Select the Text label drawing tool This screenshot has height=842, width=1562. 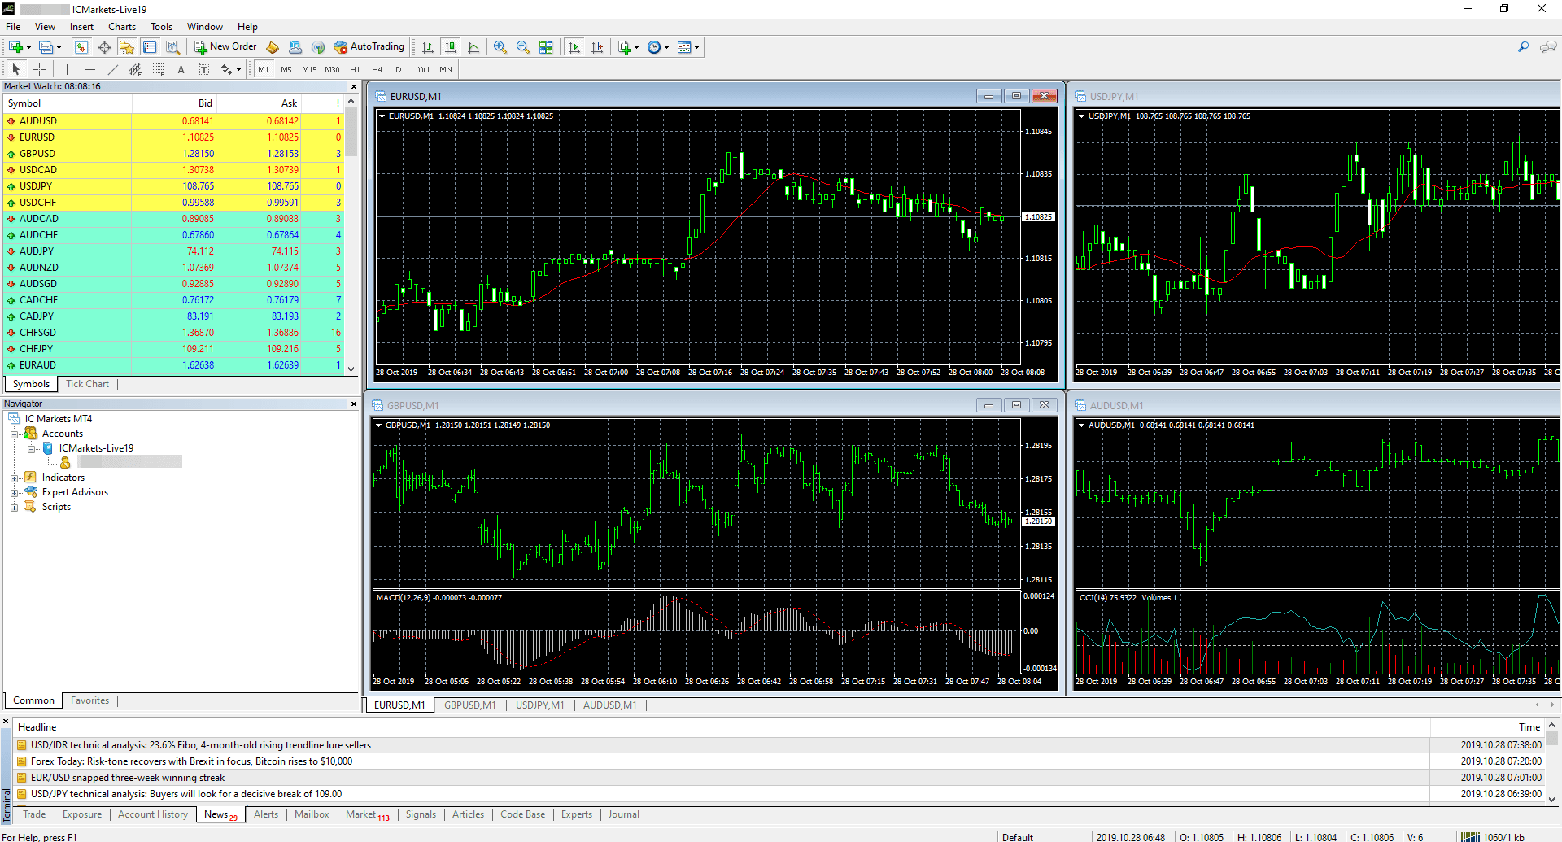[x=204, y=70]
